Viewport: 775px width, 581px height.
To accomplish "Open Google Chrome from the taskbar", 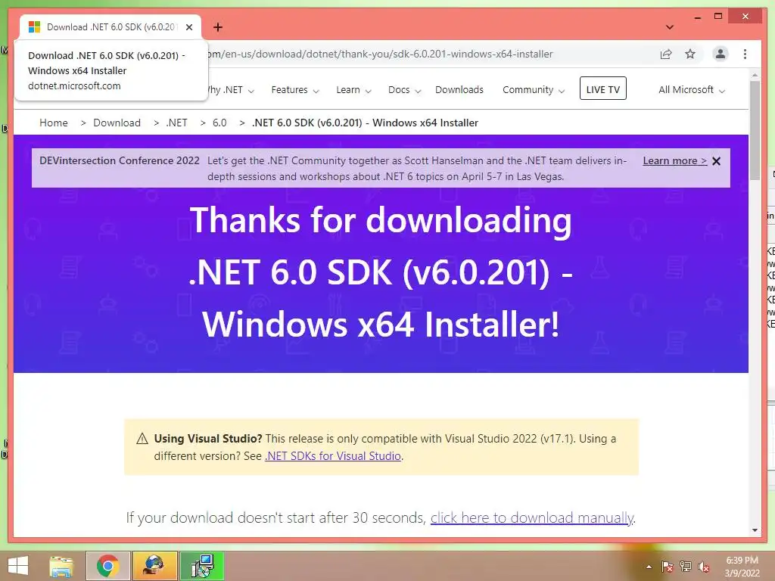I will tap(107, 566).
